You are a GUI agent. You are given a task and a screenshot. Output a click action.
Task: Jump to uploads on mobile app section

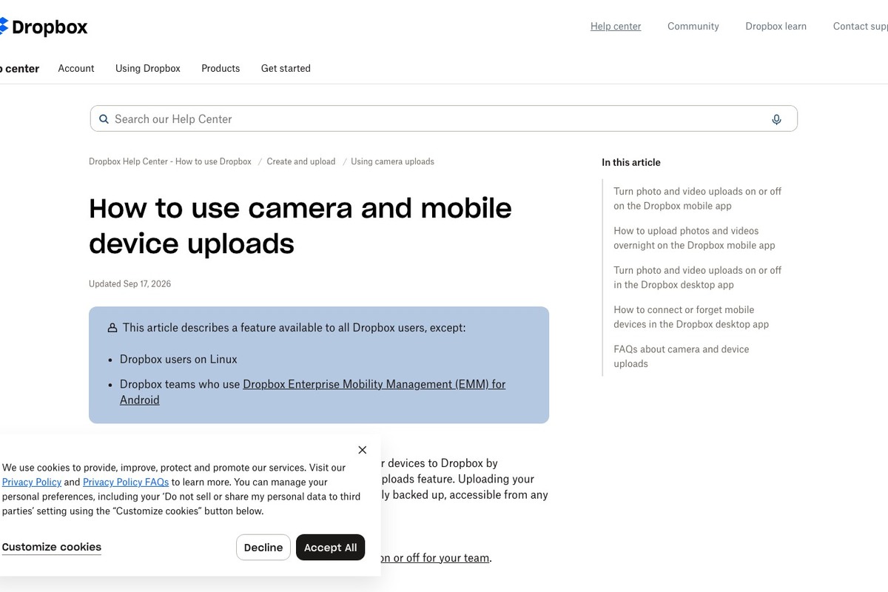pos(697,198)
